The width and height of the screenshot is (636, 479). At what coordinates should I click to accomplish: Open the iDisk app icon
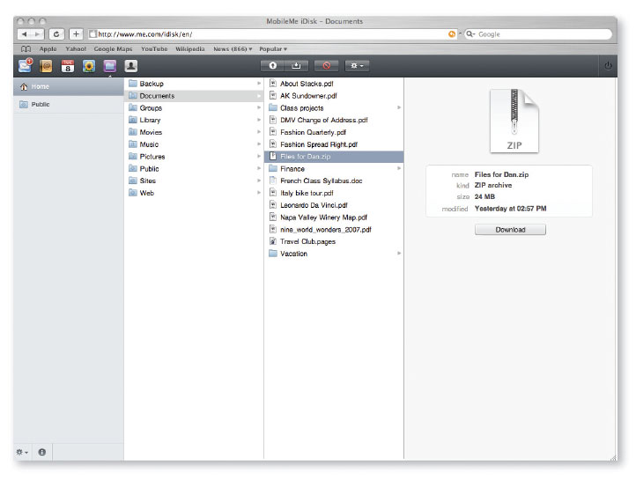click(110, 66)
